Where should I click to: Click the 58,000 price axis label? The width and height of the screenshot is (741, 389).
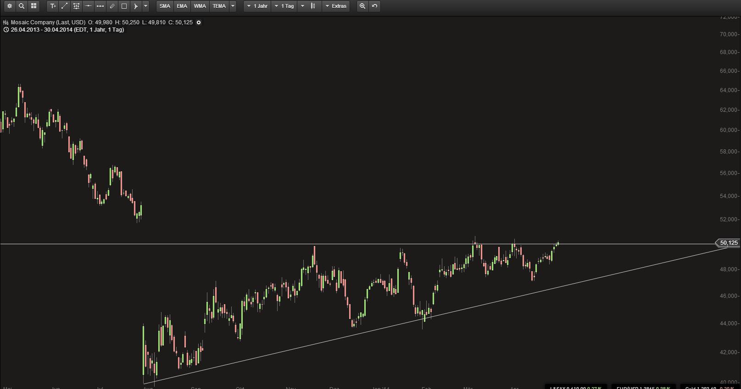729,152
